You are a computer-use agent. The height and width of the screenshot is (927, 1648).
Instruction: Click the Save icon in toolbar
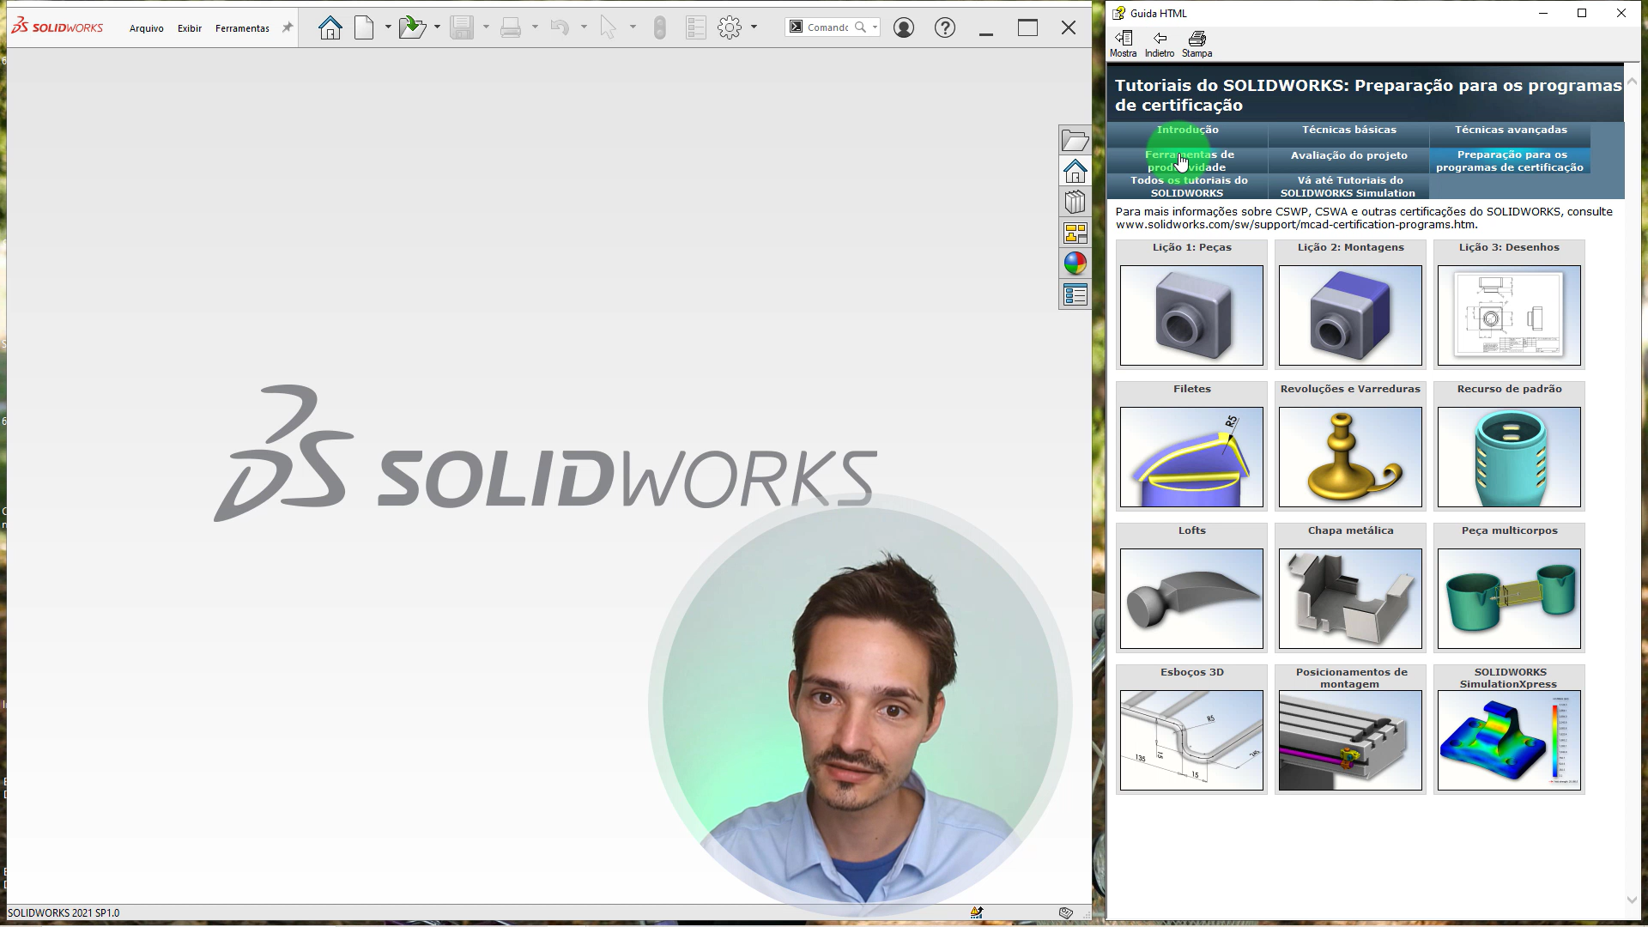point(462,28)
